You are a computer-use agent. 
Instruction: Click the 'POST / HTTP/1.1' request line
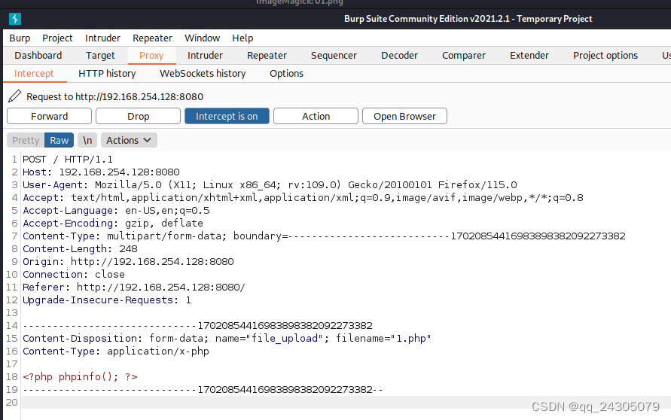[68, 160]
